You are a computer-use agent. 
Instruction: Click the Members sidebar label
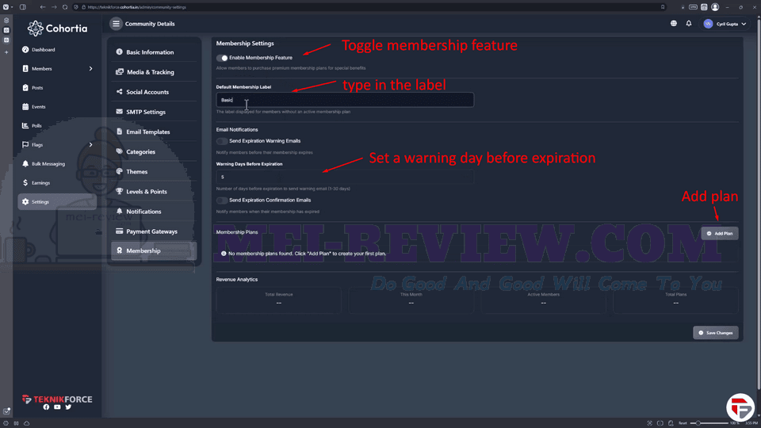click(x=42, y=69)
